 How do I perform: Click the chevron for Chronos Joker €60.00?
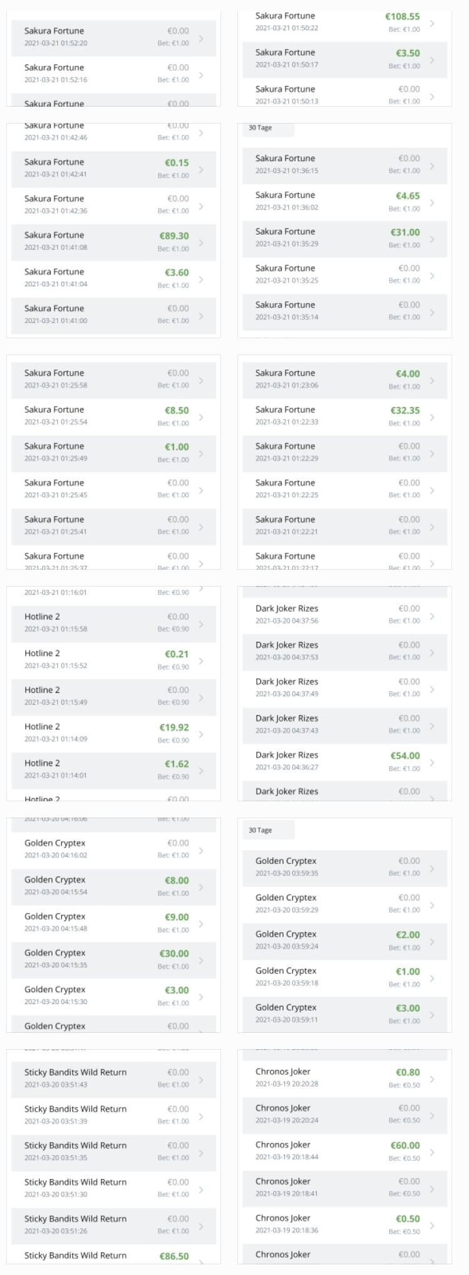[431, 1152]
